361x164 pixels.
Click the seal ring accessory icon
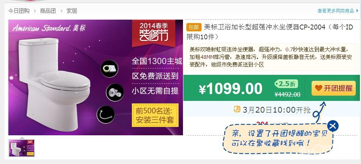[109, 69]
